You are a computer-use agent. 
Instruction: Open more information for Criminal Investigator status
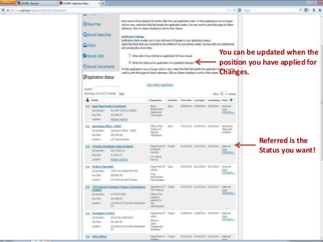228,151
